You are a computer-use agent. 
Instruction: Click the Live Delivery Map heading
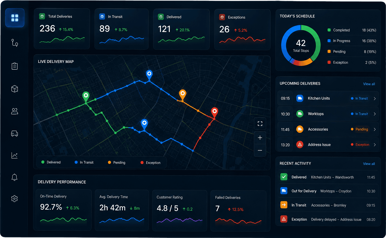pyautogui.click(x=56, y=62)
